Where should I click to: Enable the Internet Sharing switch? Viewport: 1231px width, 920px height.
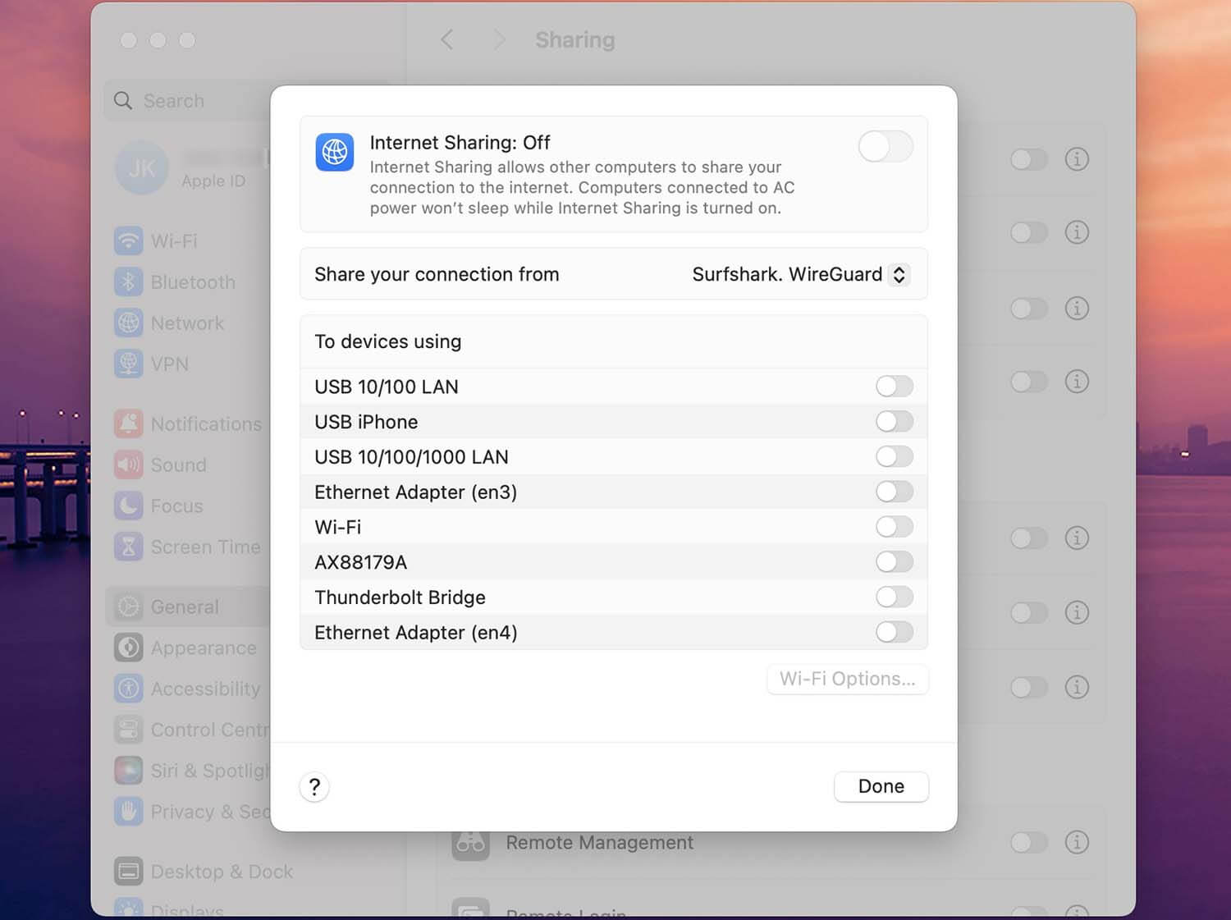pos(885,147)
